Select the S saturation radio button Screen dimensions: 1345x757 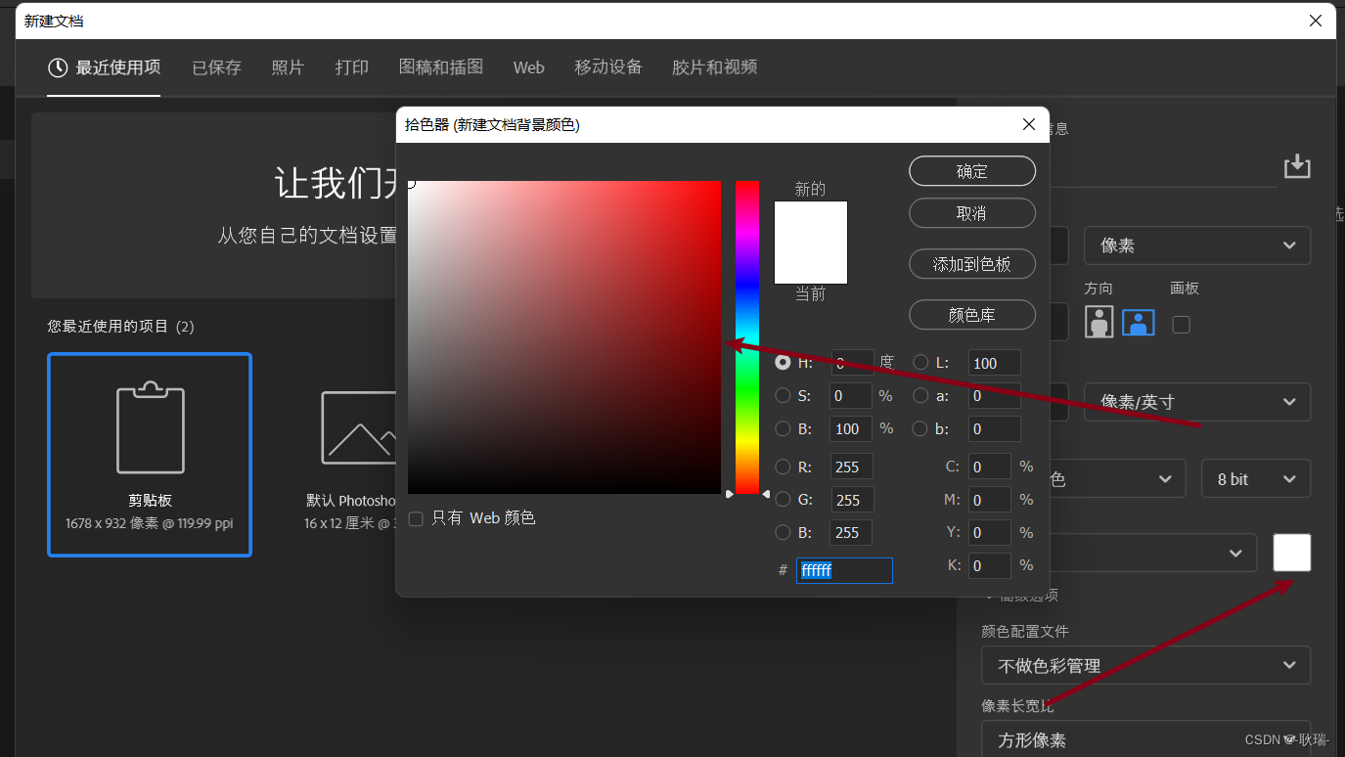[783, 395]
